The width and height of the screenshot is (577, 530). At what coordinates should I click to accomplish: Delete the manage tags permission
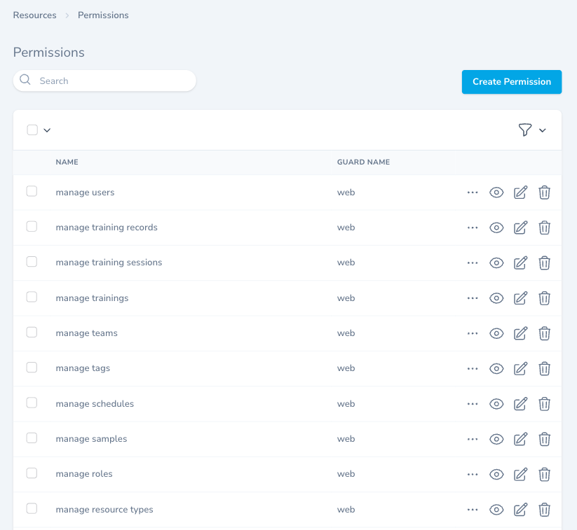coord(545,368)
